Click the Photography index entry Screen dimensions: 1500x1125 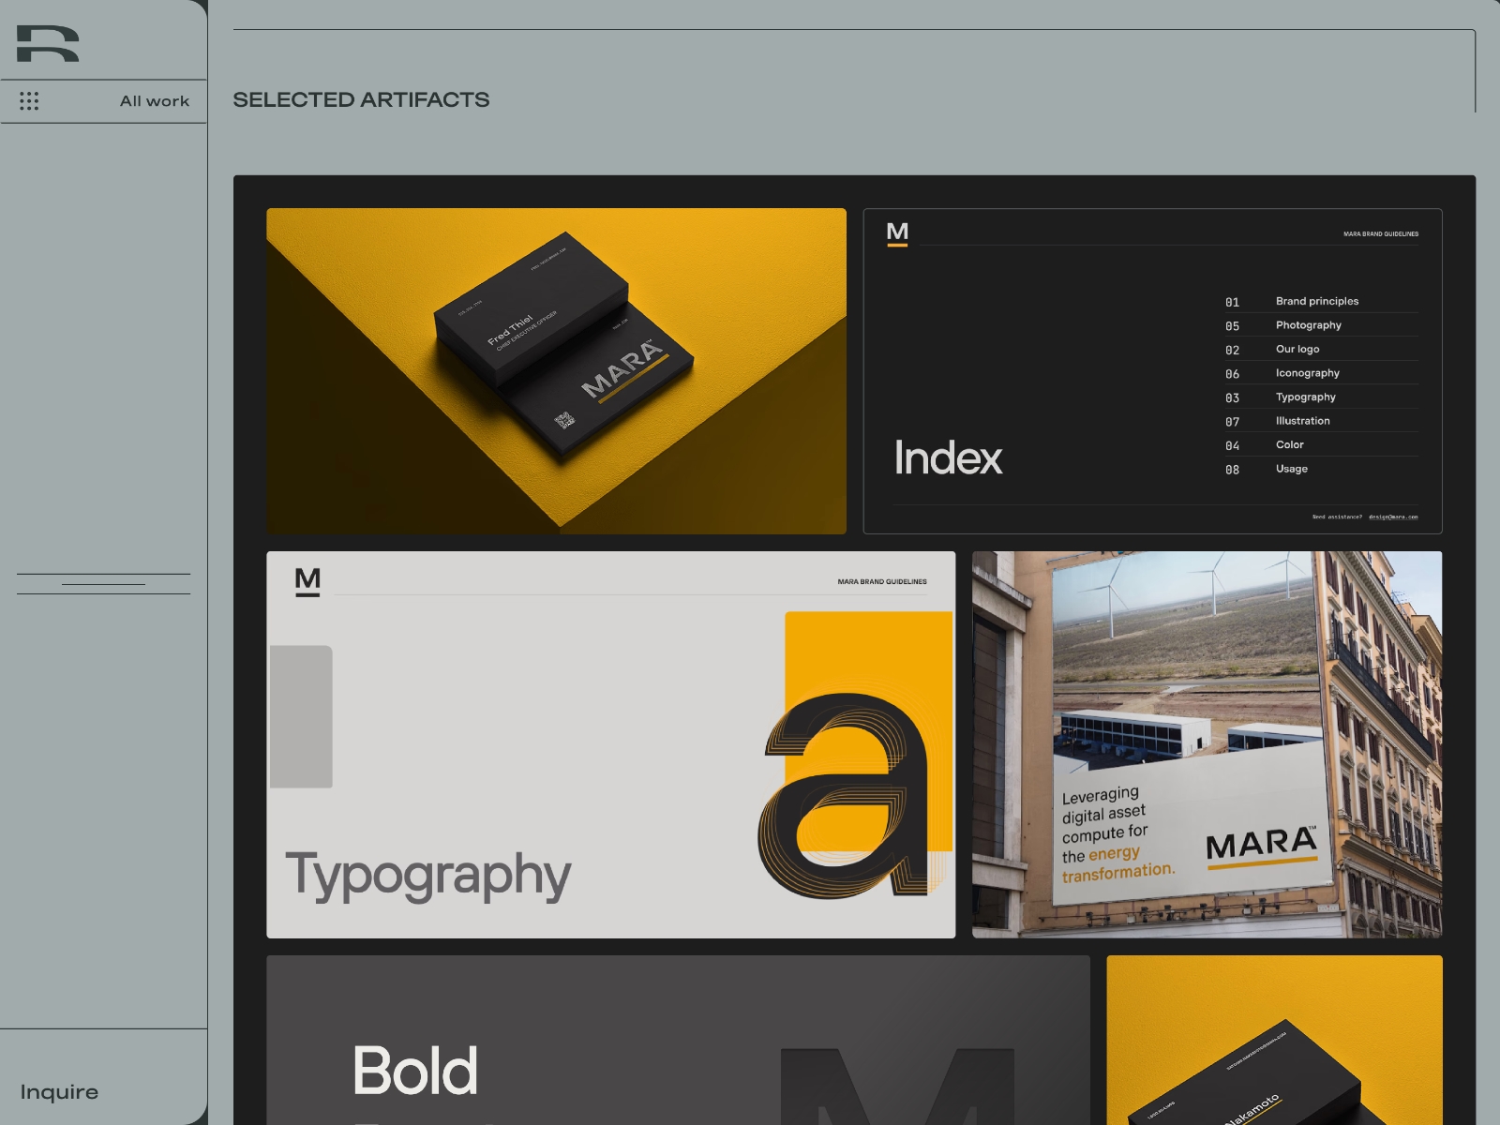coord(1309,325)
